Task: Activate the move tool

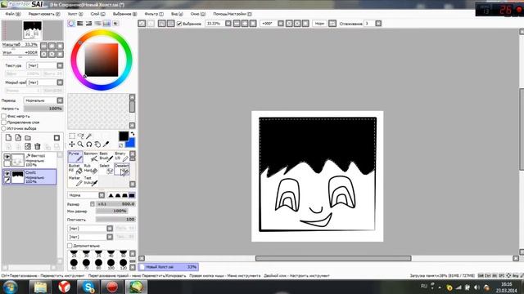Action: point(72,145)
